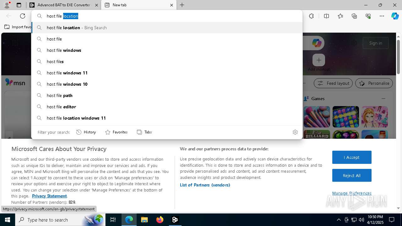Close the New tab tab
Viewport: 402px width, 226px height.
(171, 5)
